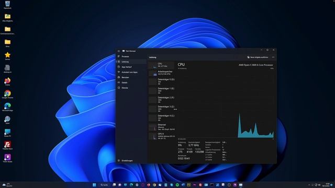Click the Task Manager taskbar icon
Screen dimensions: 335x188
pyautogui.click(x=241, y=185)
